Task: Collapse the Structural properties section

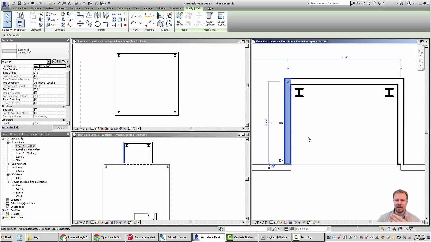Action: 64,106
